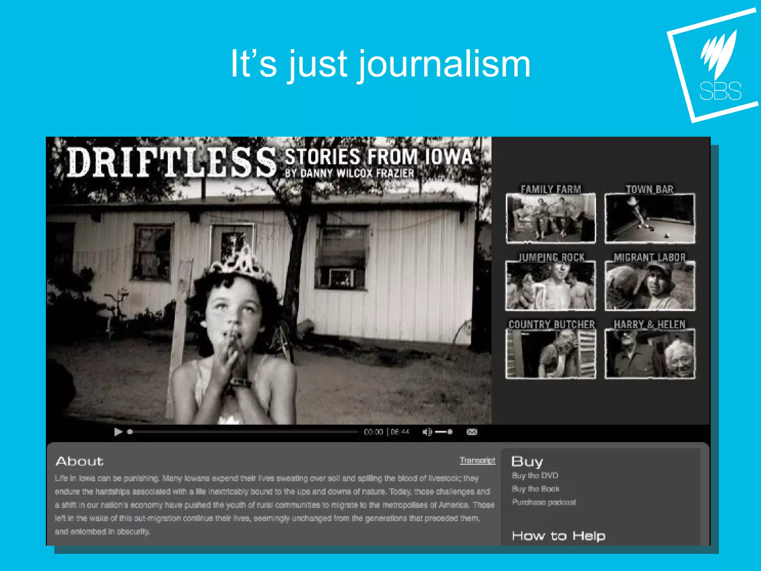Click the main video image of the girl

tap(268, 281)
